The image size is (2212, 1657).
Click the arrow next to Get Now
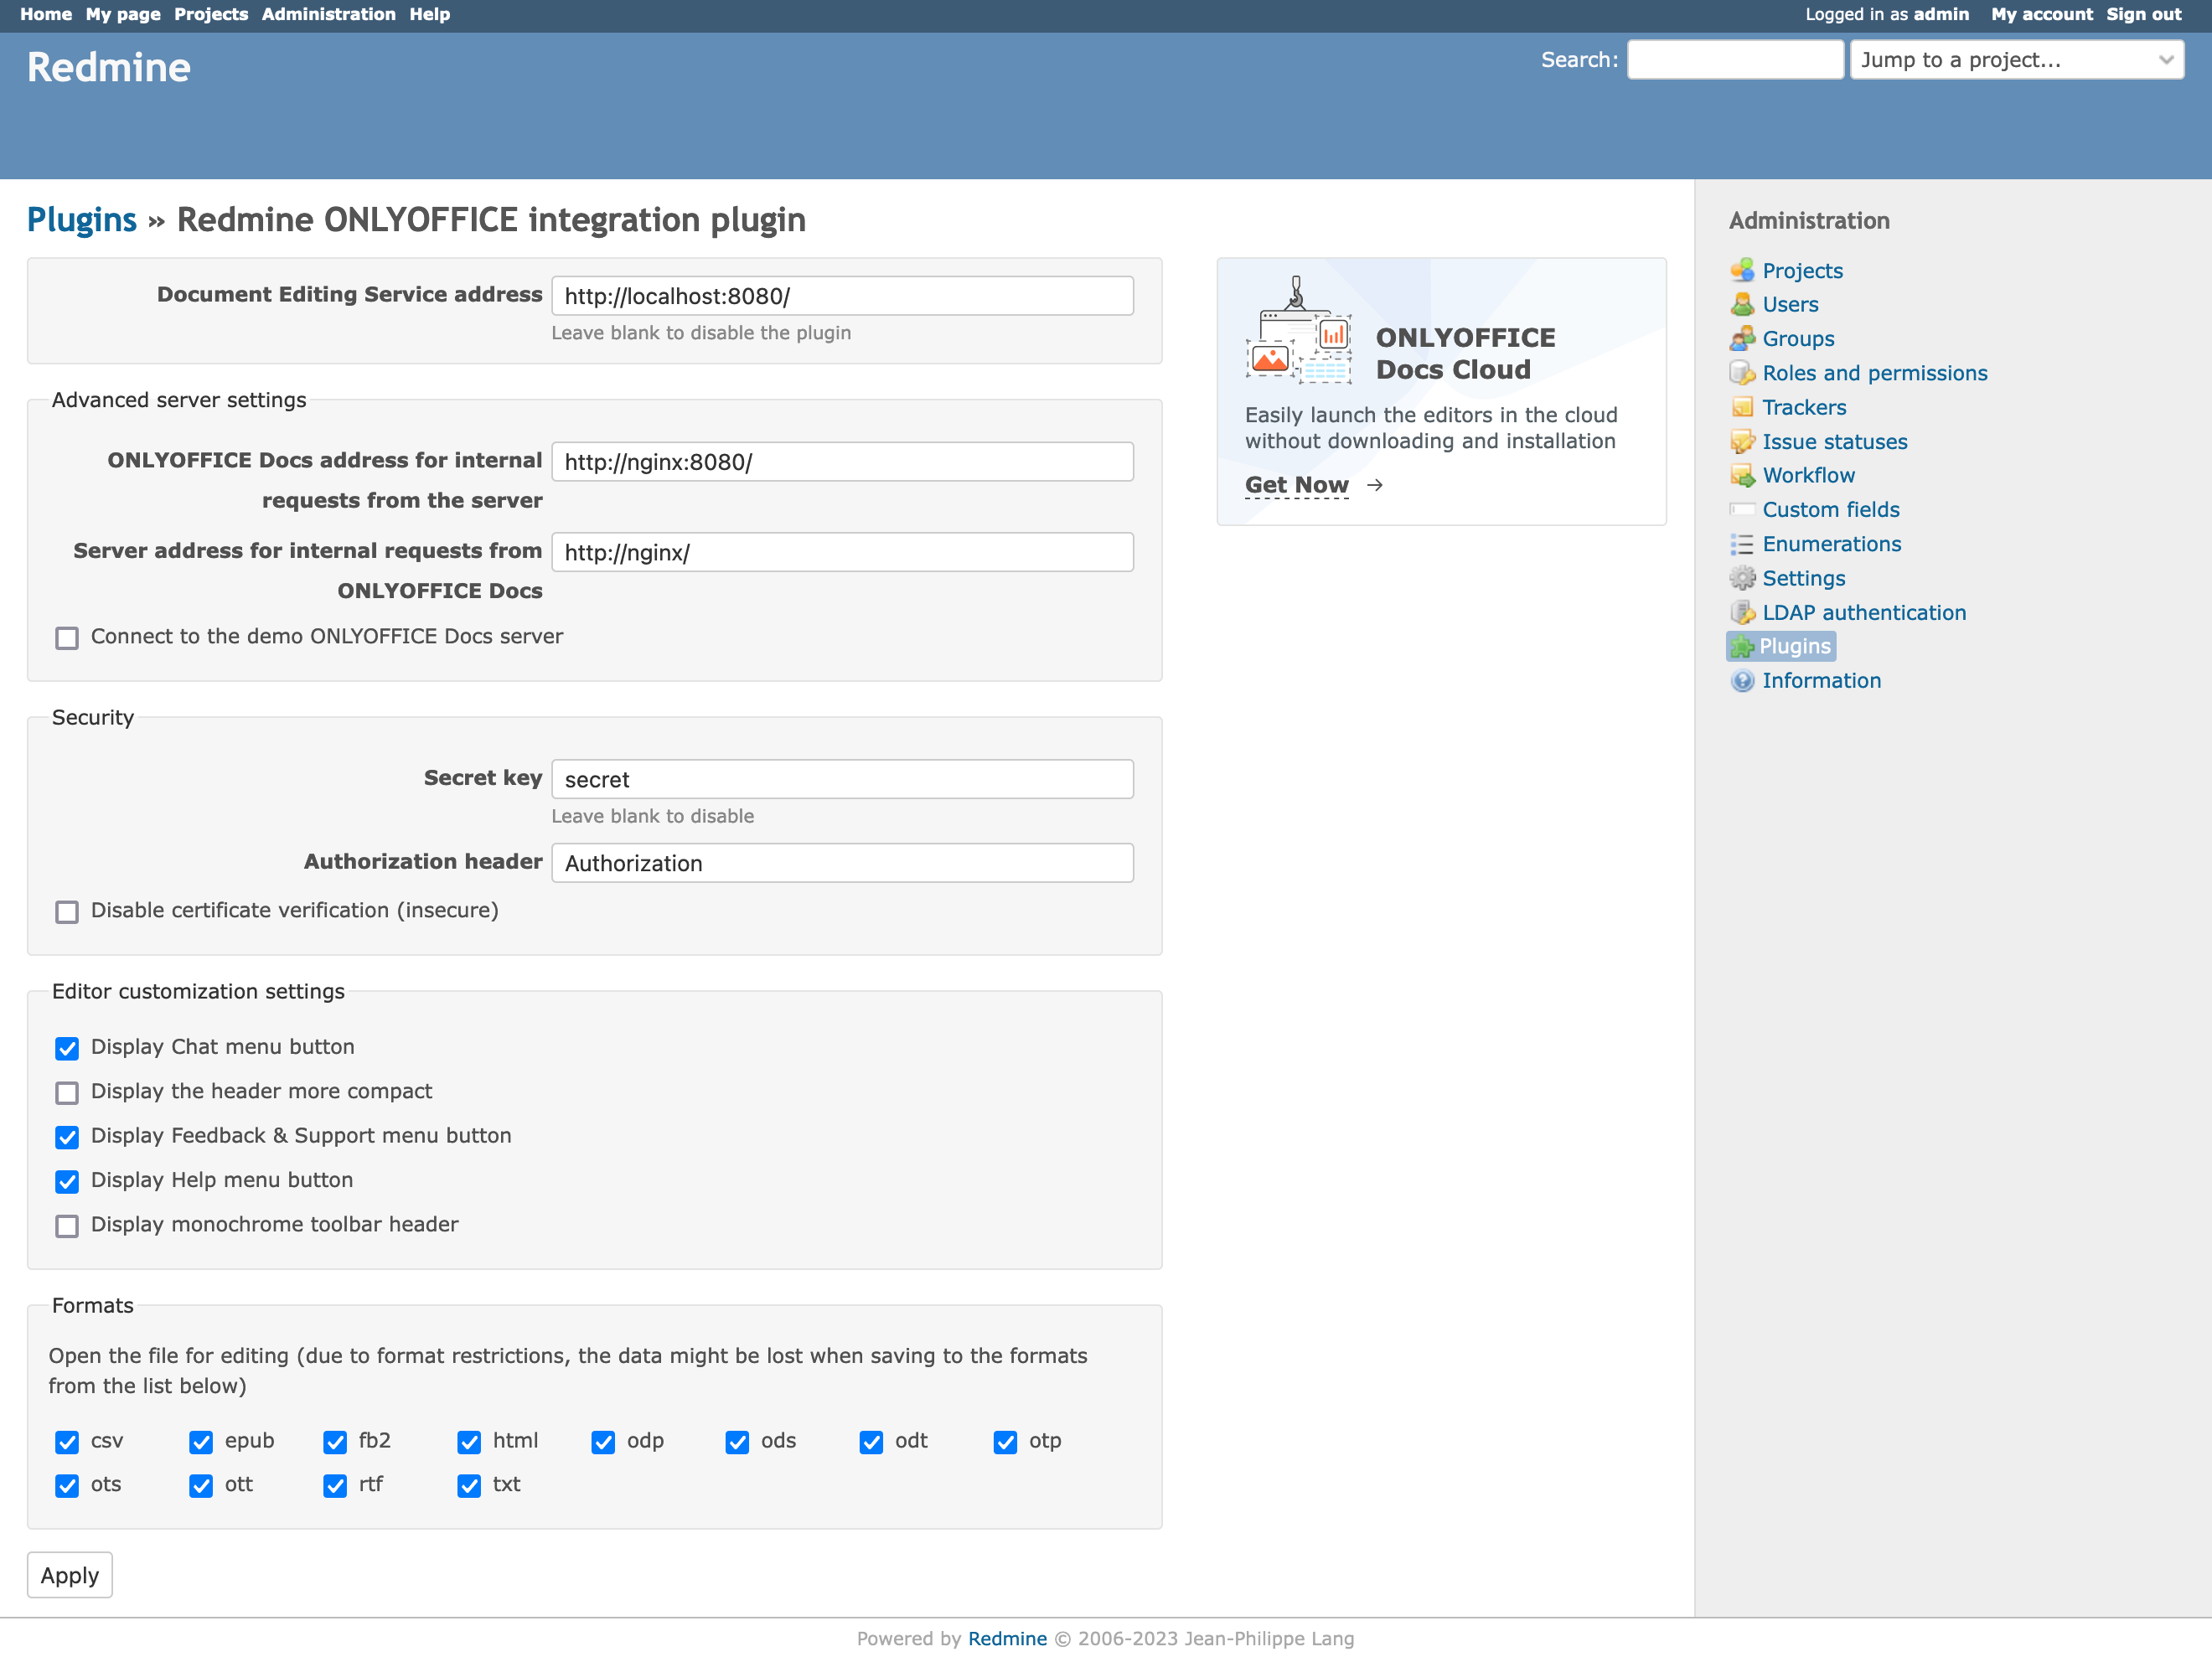pos(1375,485)
